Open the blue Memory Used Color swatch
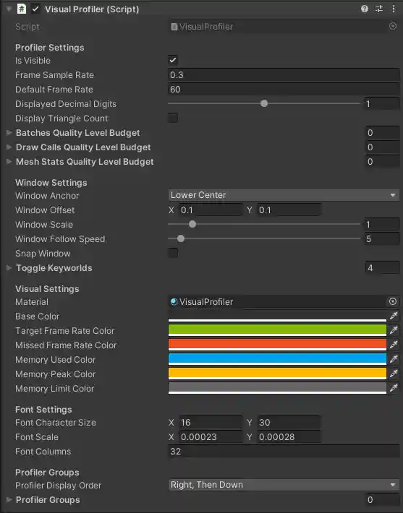Image resolution: width=403 pixels, height=513 pixels. pos(277,359)
